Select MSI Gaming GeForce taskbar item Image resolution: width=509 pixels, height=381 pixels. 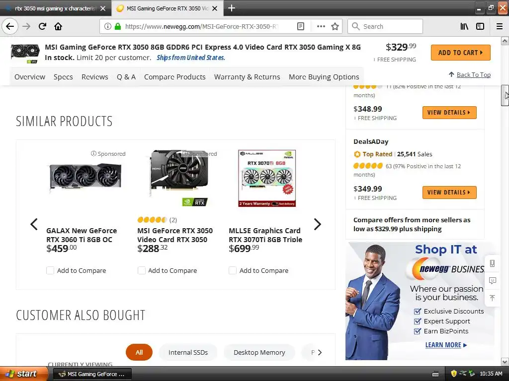tap(92, 374)
